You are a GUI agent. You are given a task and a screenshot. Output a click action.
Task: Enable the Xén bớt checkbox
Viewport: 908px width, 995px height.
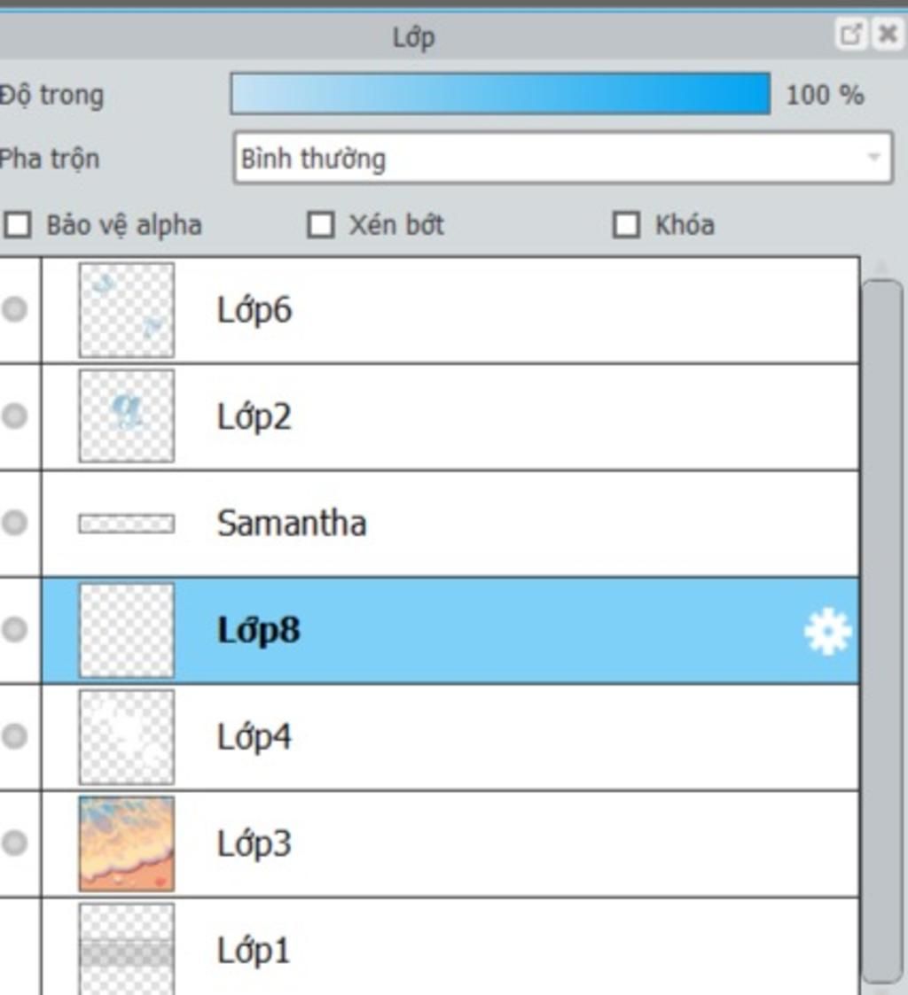click(321, 225)
